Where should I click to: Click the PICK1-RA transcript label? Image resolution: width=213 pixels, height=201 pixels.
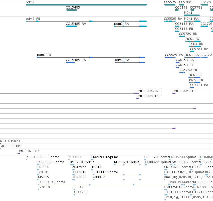[191, 19]
